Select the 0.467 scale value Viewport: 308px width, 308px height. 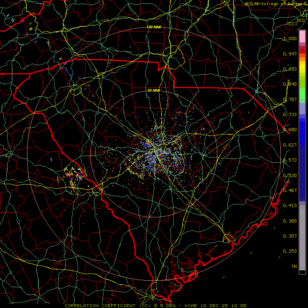[x=290, y=191]
